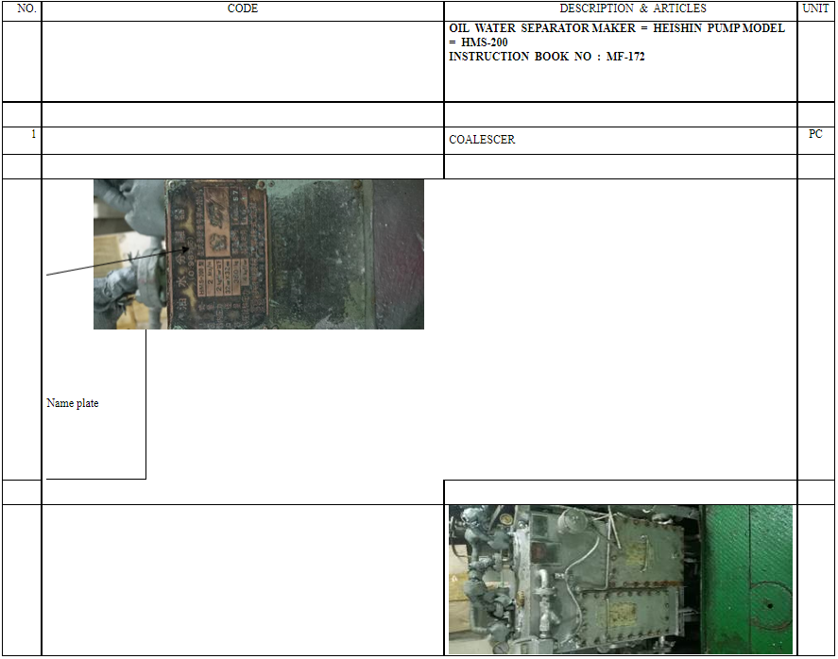
Task: Click the empty CODE cell beside COALESCER
Action: (x=243, y=140)
